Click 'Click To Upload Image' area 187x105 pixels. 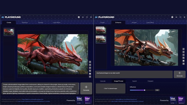[x=110, y=88]
